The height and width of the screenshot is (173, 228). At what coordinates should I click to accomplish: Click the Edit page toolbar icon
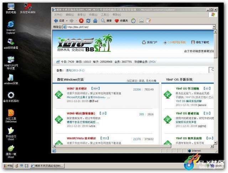point(149,21)
